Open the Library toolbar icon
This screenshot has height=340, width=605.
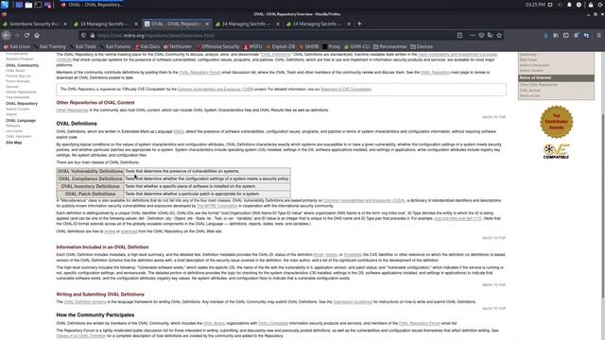(556, 35)
